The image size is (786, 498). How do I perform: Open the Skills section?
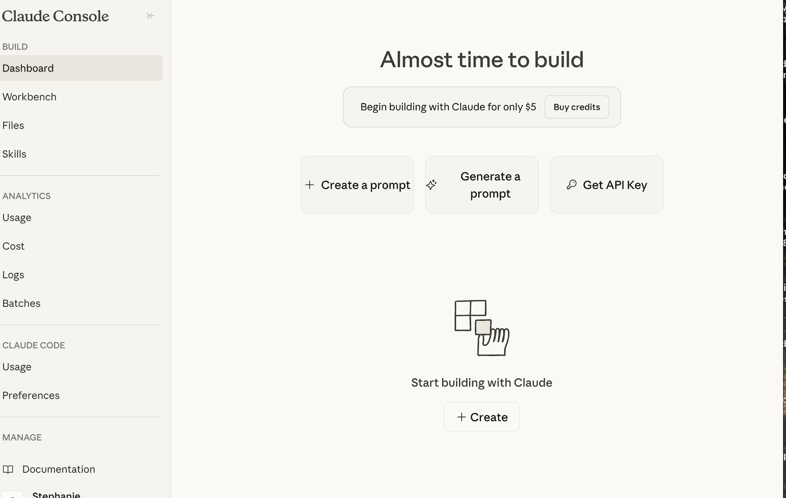tap(14, 154)
